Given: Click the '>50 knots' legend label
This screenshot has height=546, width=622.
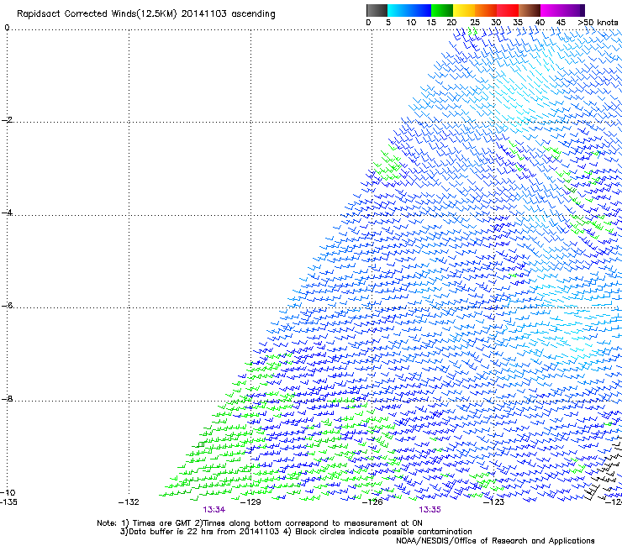Looking at the screenshot, I should 598,23.
